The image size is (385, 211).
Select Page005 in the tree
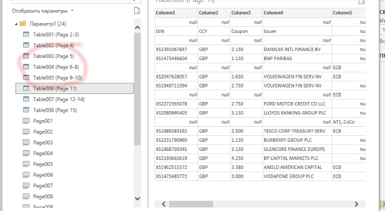tap(43, 164)
